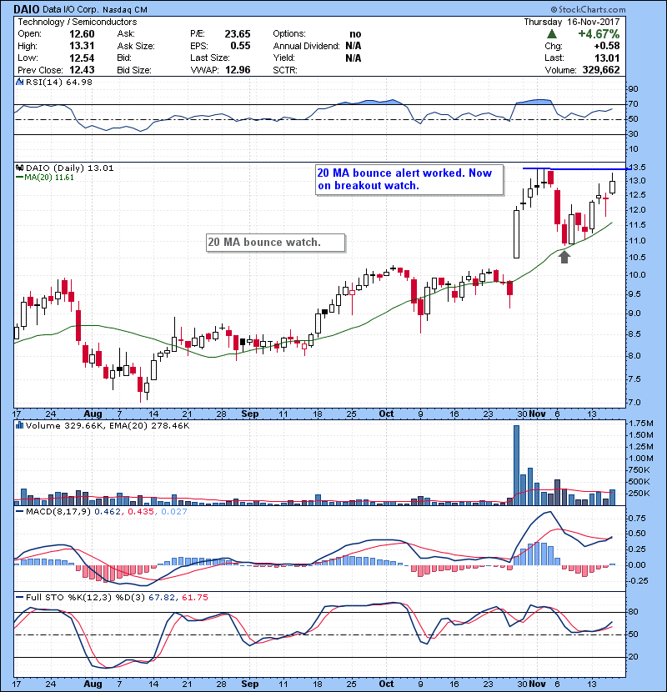Click the date 'Thursday 16-Nov-2017'
Screen dimensions: 667x692
tap(572, 22)
